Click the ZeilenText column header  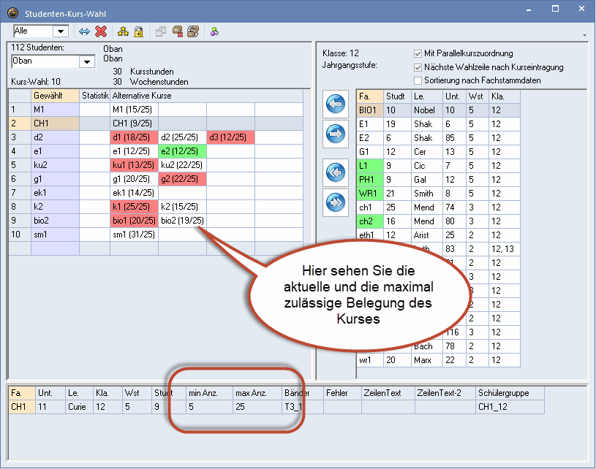pos(388,393)
